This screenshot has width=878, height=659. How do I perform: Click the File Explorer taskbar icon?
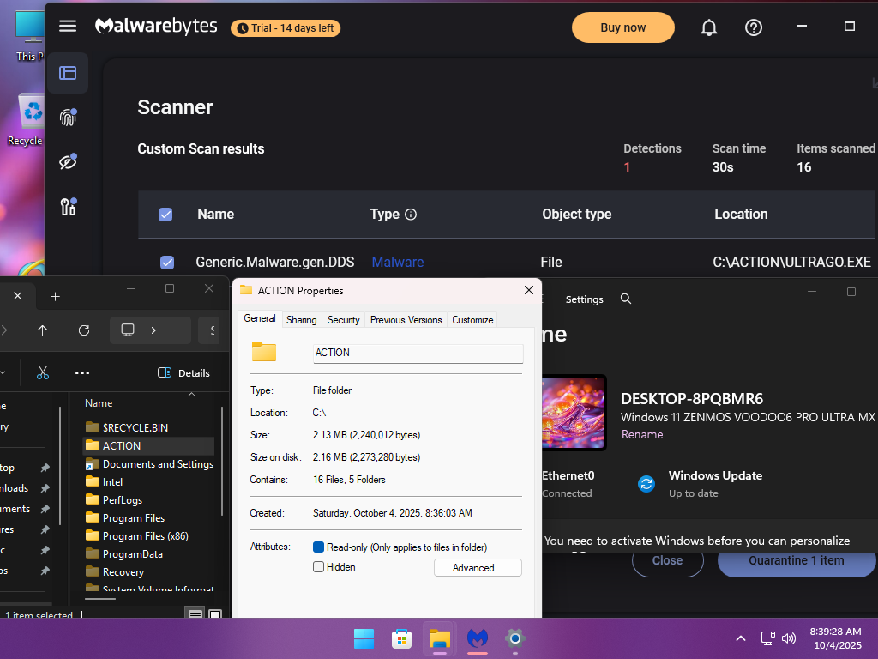[440, 638]
